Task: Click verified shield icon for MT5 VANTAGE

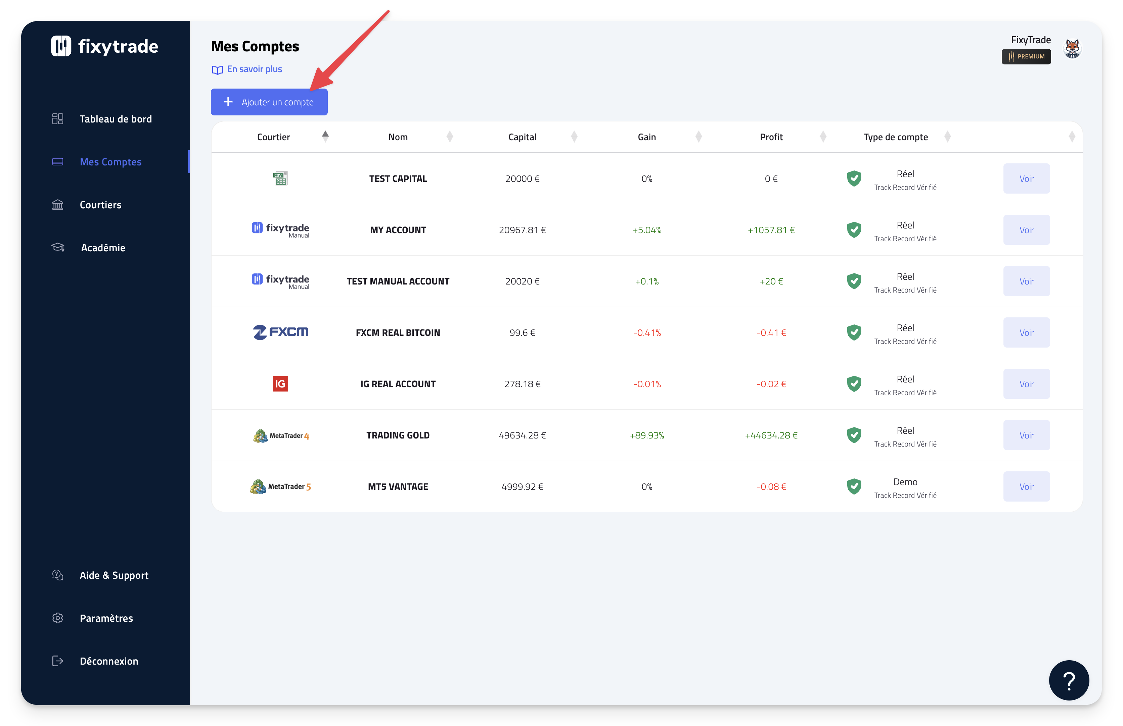Action: pyautogui.click(x=854, y=486)
